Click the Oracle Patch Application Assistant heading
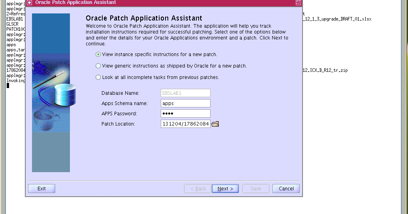 (x=144, y=18)
